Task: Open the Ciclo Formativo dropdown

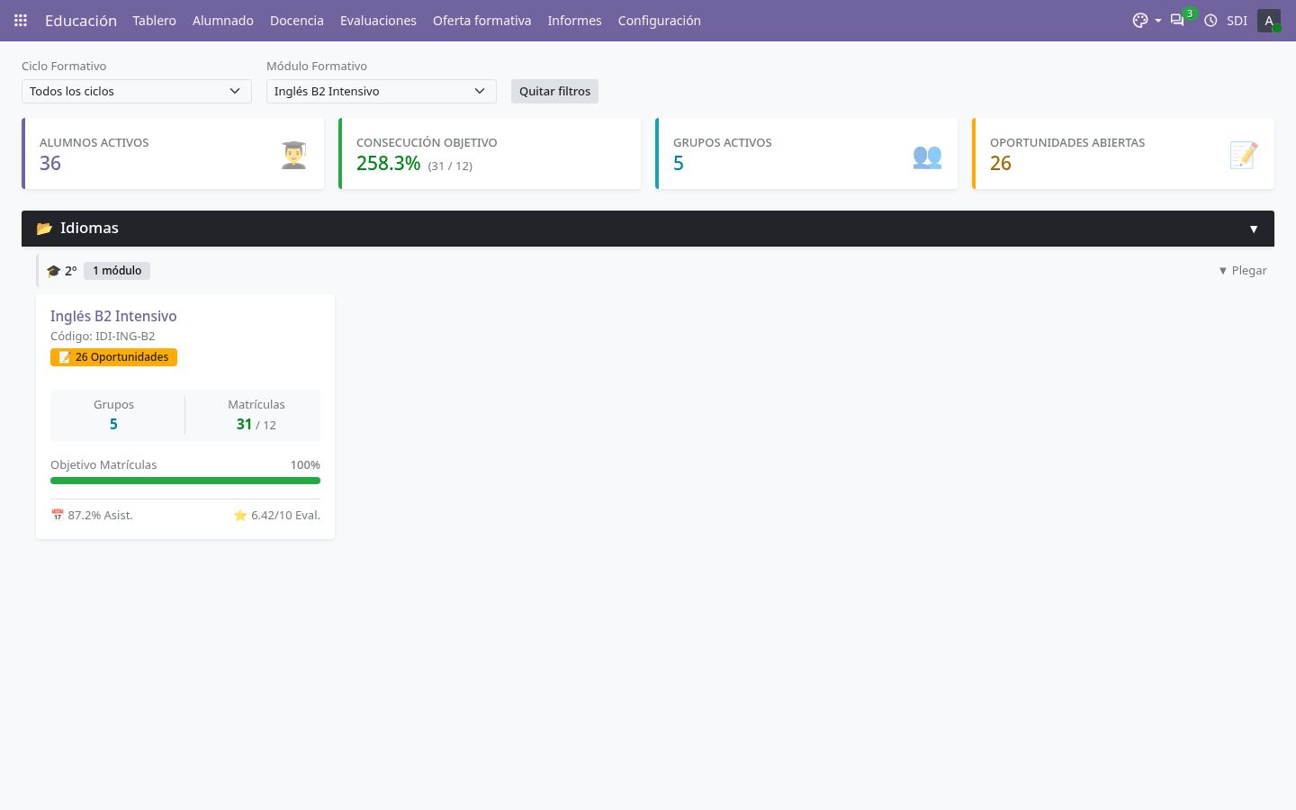Action: [137, 91]
